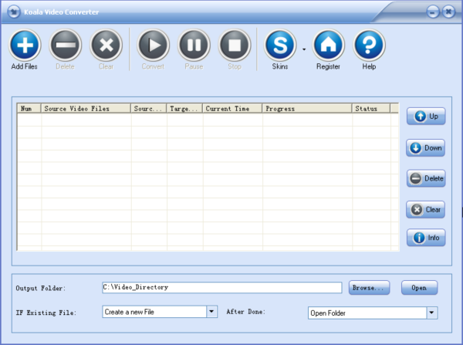Click the toolbar Delete minus icon

66,46
